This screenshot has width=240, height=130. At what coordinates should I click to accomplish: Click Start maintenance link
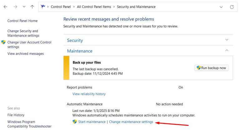point(92,122)
